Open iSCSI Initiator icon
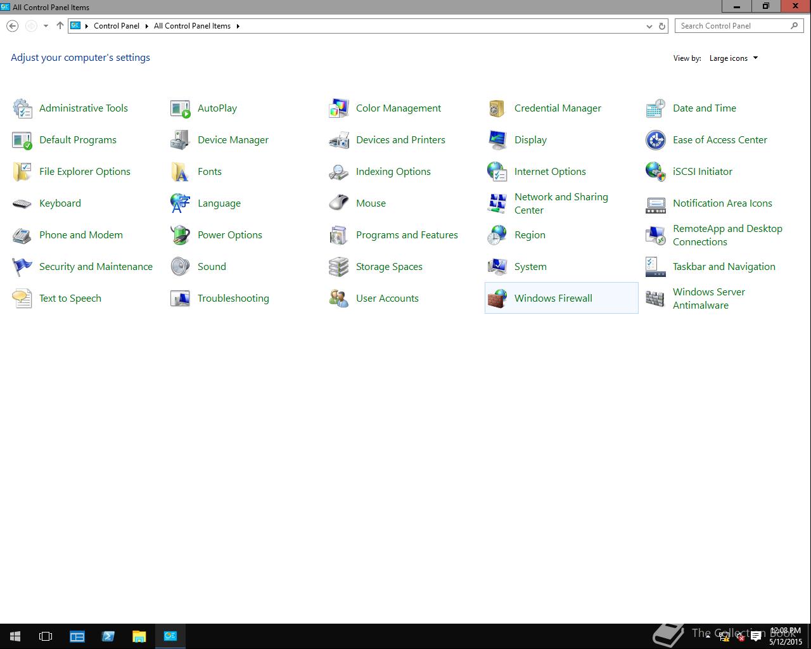811x649 pixels. (656, 172)
